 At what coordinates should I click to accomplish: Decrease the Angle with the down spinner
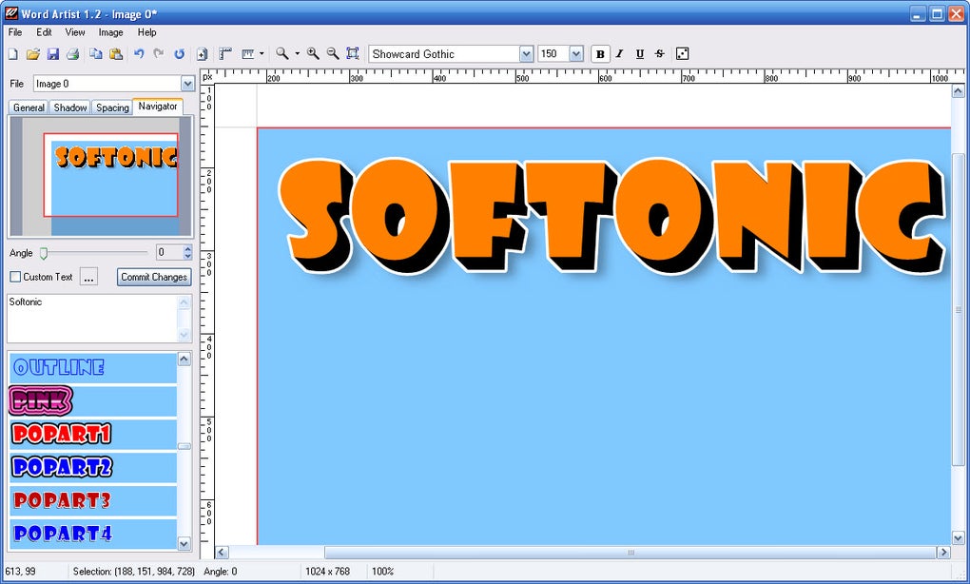pyautogui.click(x=188, y=256)
